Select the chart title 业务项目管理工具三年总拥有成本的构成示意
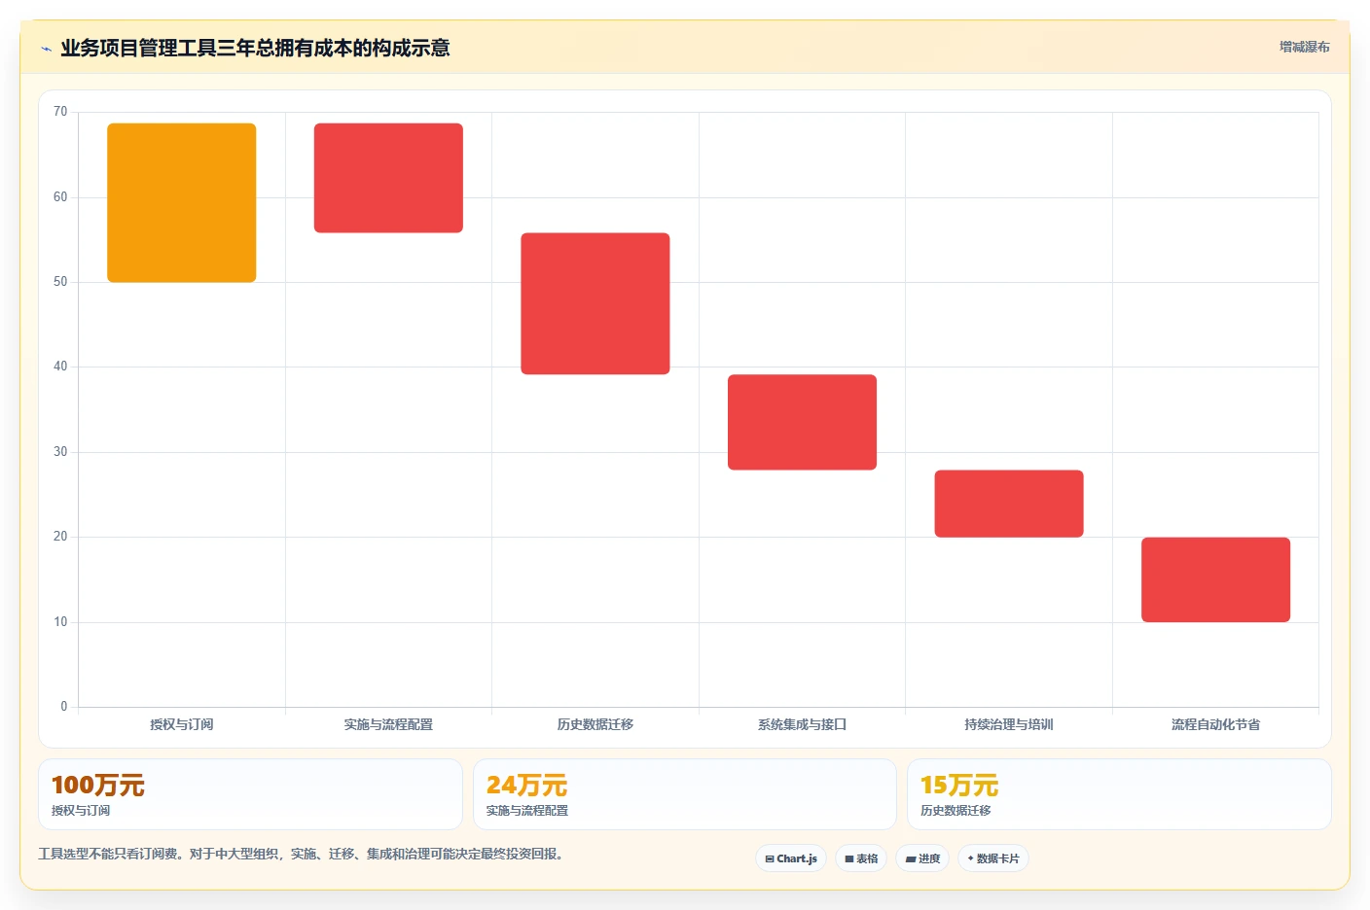This screenshot has width=1370, height=910. click(x=255, y=48)
